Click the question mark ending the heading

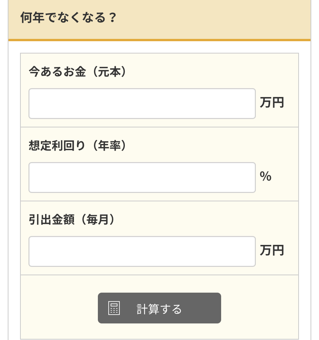pyautogui.click(x=112, y=18)
